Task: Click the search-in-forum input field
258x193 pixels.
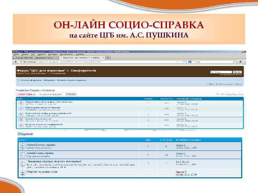Action: coord(52,94)
